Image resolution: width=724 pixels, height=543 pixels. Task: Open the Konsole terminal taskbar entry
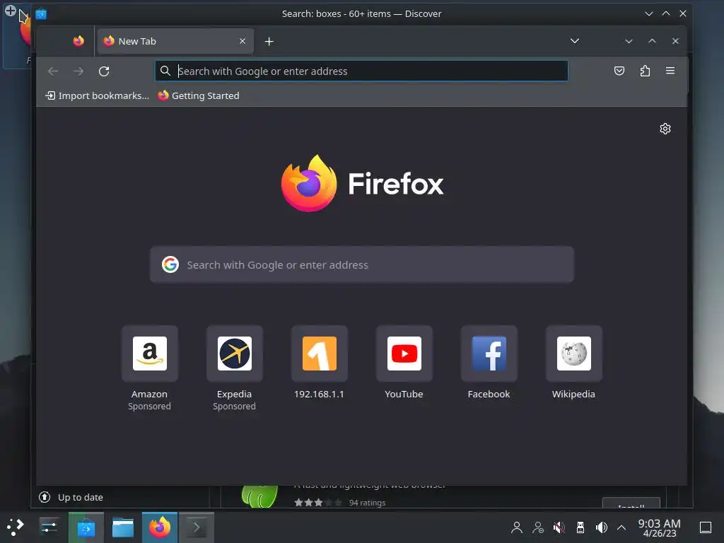(x=197, y=527)
